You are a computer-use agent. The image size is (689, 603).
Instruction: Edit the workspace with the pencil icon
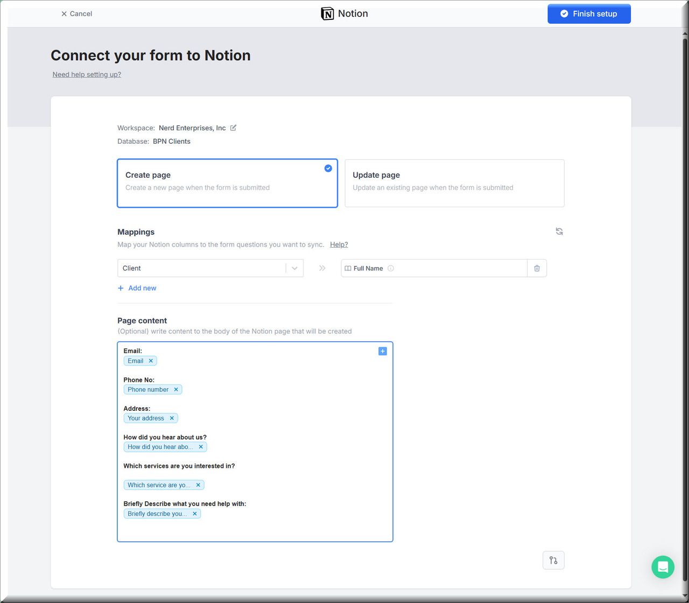(x=233, y=128)
